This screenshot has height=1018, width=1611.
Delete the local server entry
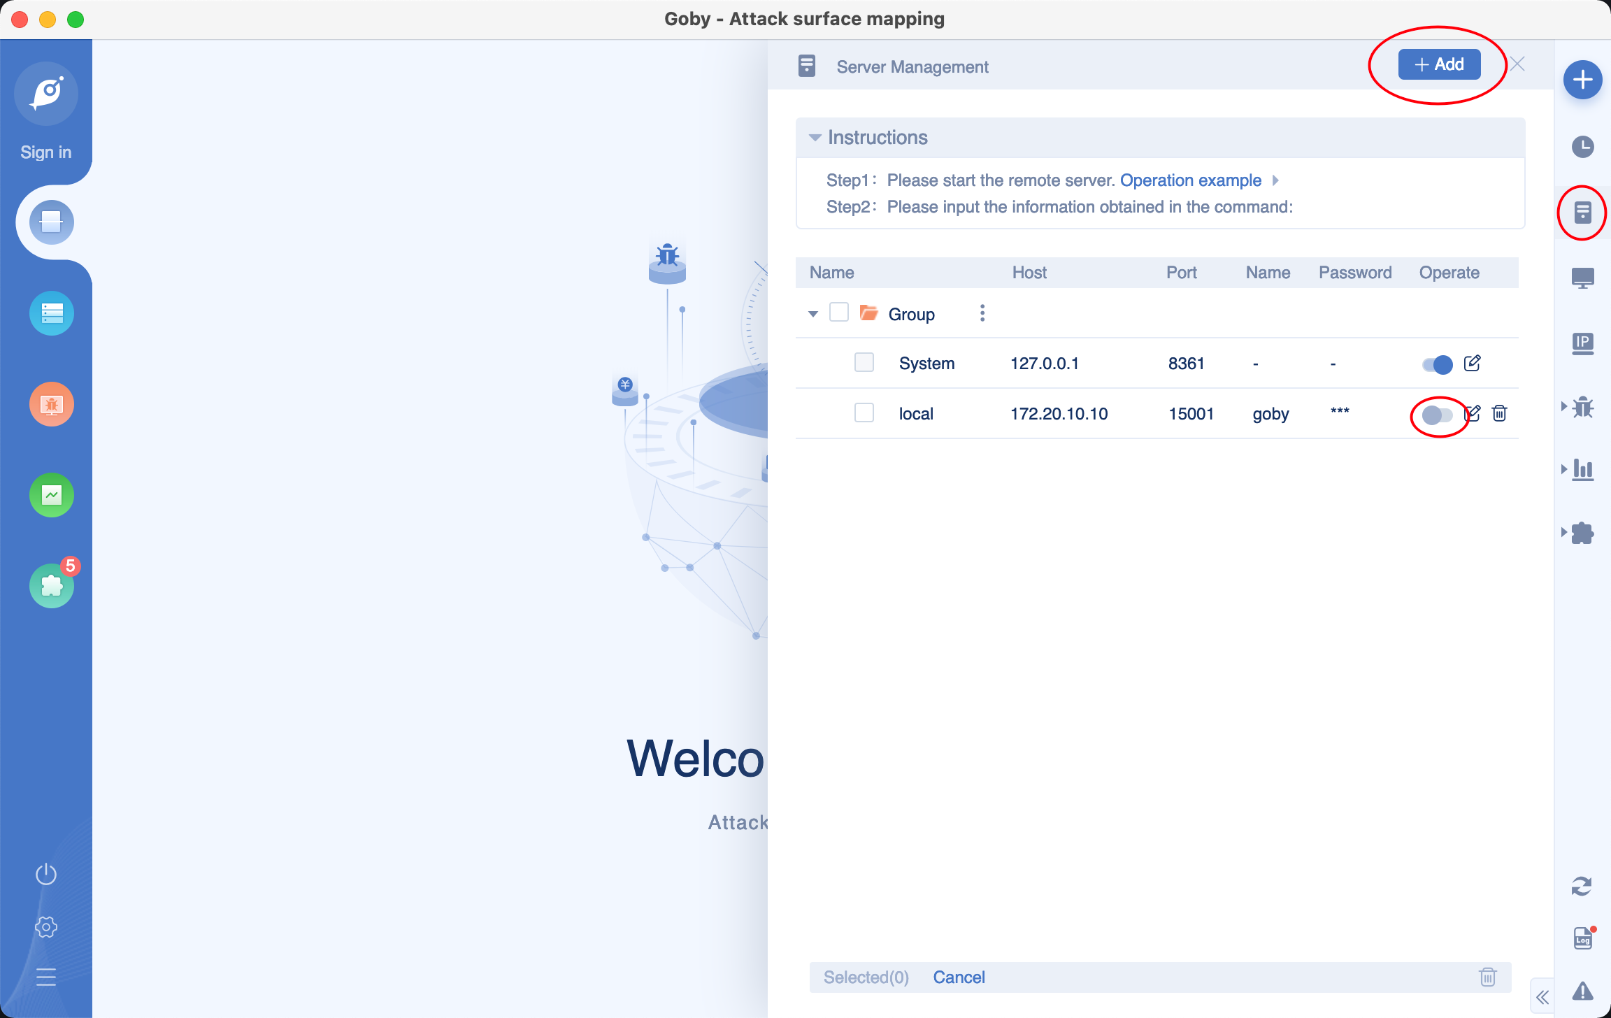(x=1499, y=413)
